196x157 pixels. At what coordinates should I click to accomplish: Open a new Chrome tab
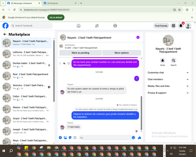click(x=81, y=3)
